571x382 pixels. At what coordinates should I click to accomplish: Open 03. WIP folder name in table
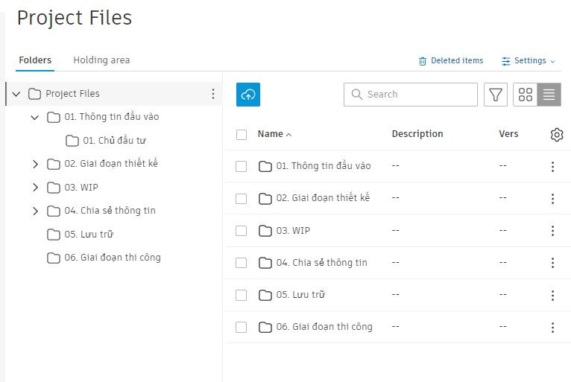[293, 231]
